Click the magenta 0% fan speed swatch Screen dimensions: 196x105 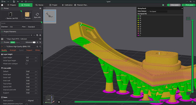pos(138,35)
